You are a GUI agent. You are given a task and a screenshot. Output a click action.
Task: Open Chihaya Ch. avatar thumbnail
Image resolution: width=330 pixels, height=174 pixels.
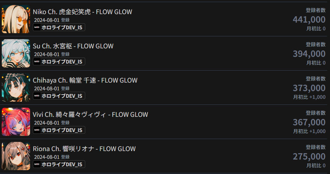tap(16, 88)
